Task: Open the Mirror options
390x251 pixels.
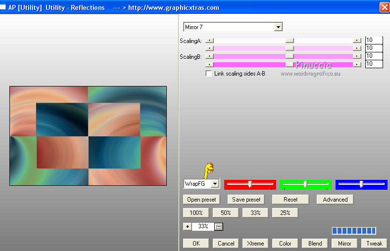Action: [344, 243]
